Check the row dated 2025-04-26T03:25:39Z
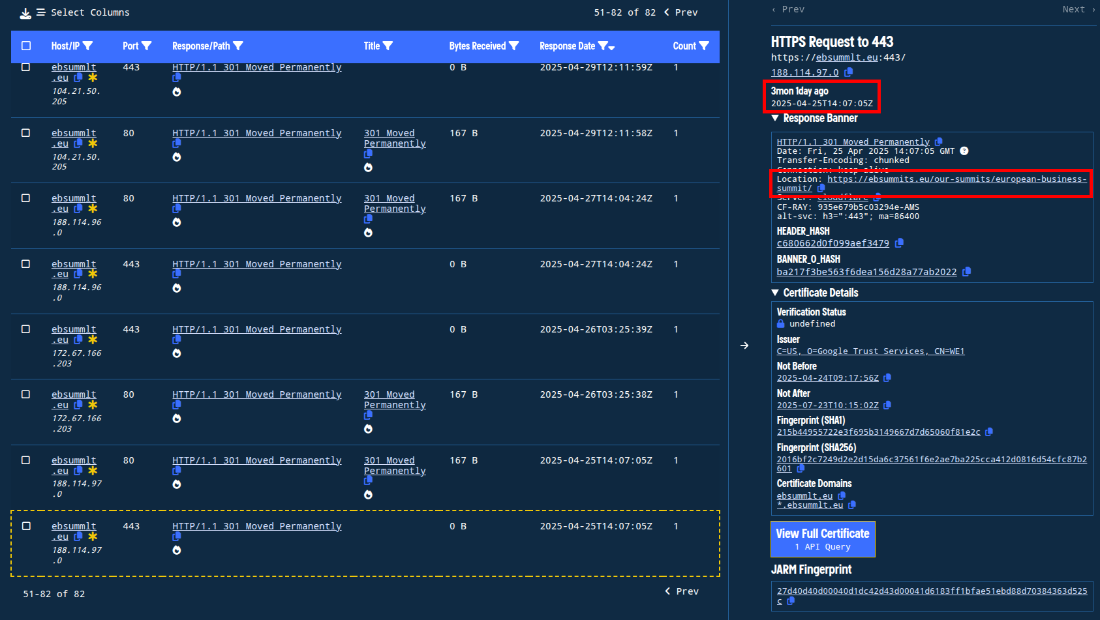 click(x=26, y=329)
